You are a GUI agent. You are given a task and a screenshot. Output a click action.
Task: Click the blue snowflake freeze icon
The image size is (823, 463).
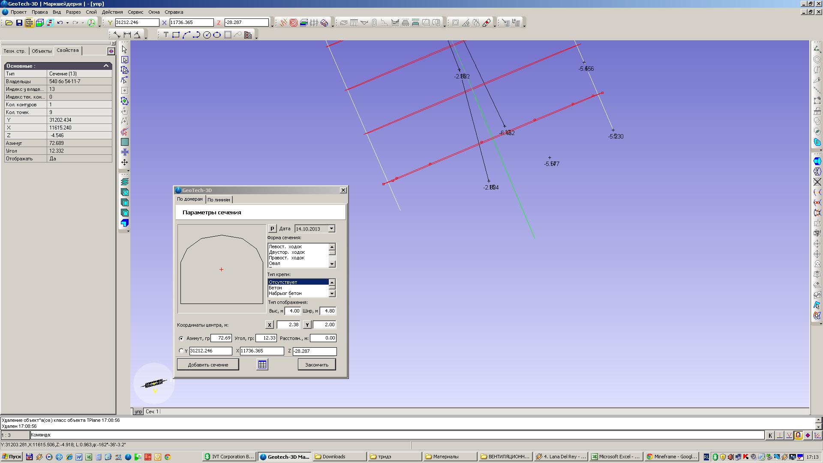click(124, 152)
